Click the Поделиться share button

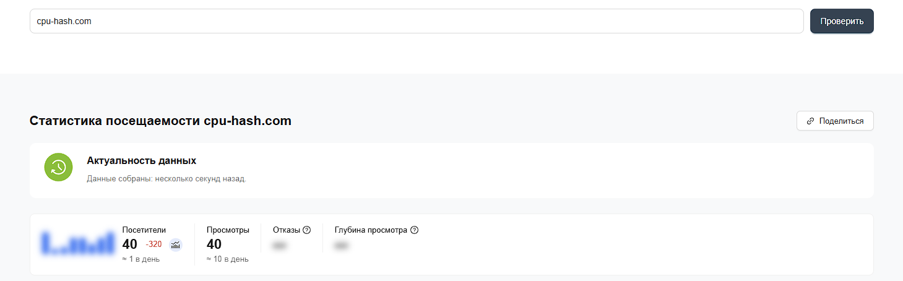[835, 121]
